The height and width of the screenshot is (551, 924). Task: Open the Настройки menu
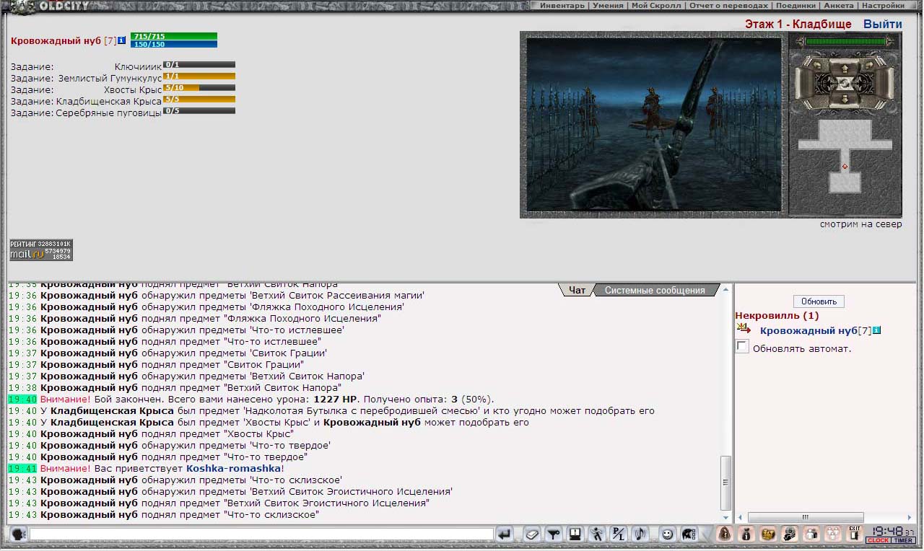(883, 5)
